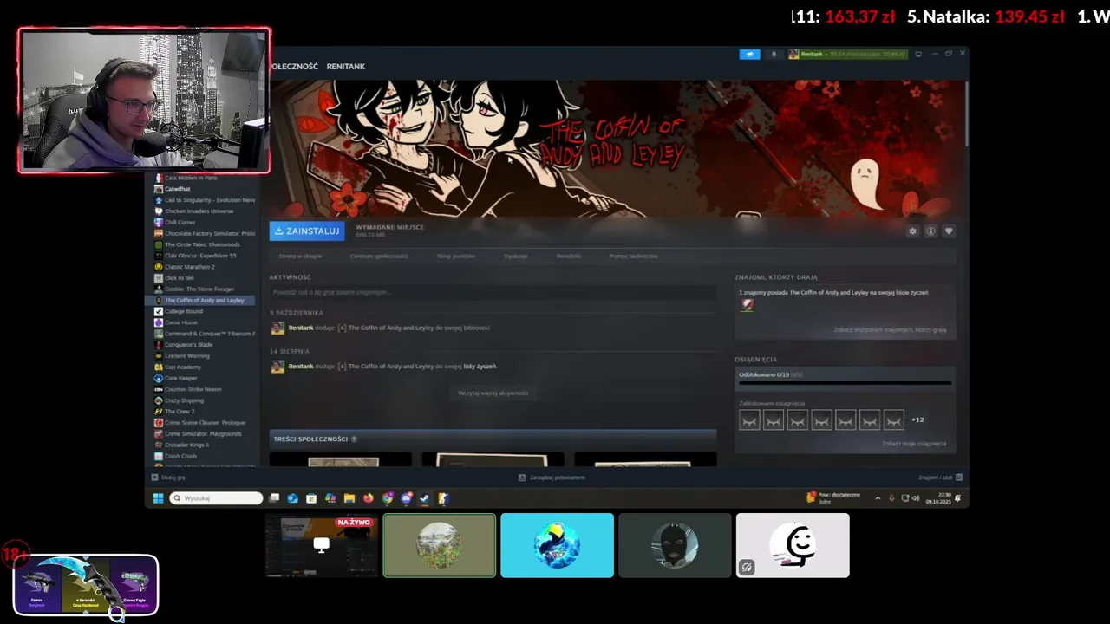Screen dimensions: 1110x624
Task: Click friend avatar under Znajomi, którzy grają
Action: (747, 305)
